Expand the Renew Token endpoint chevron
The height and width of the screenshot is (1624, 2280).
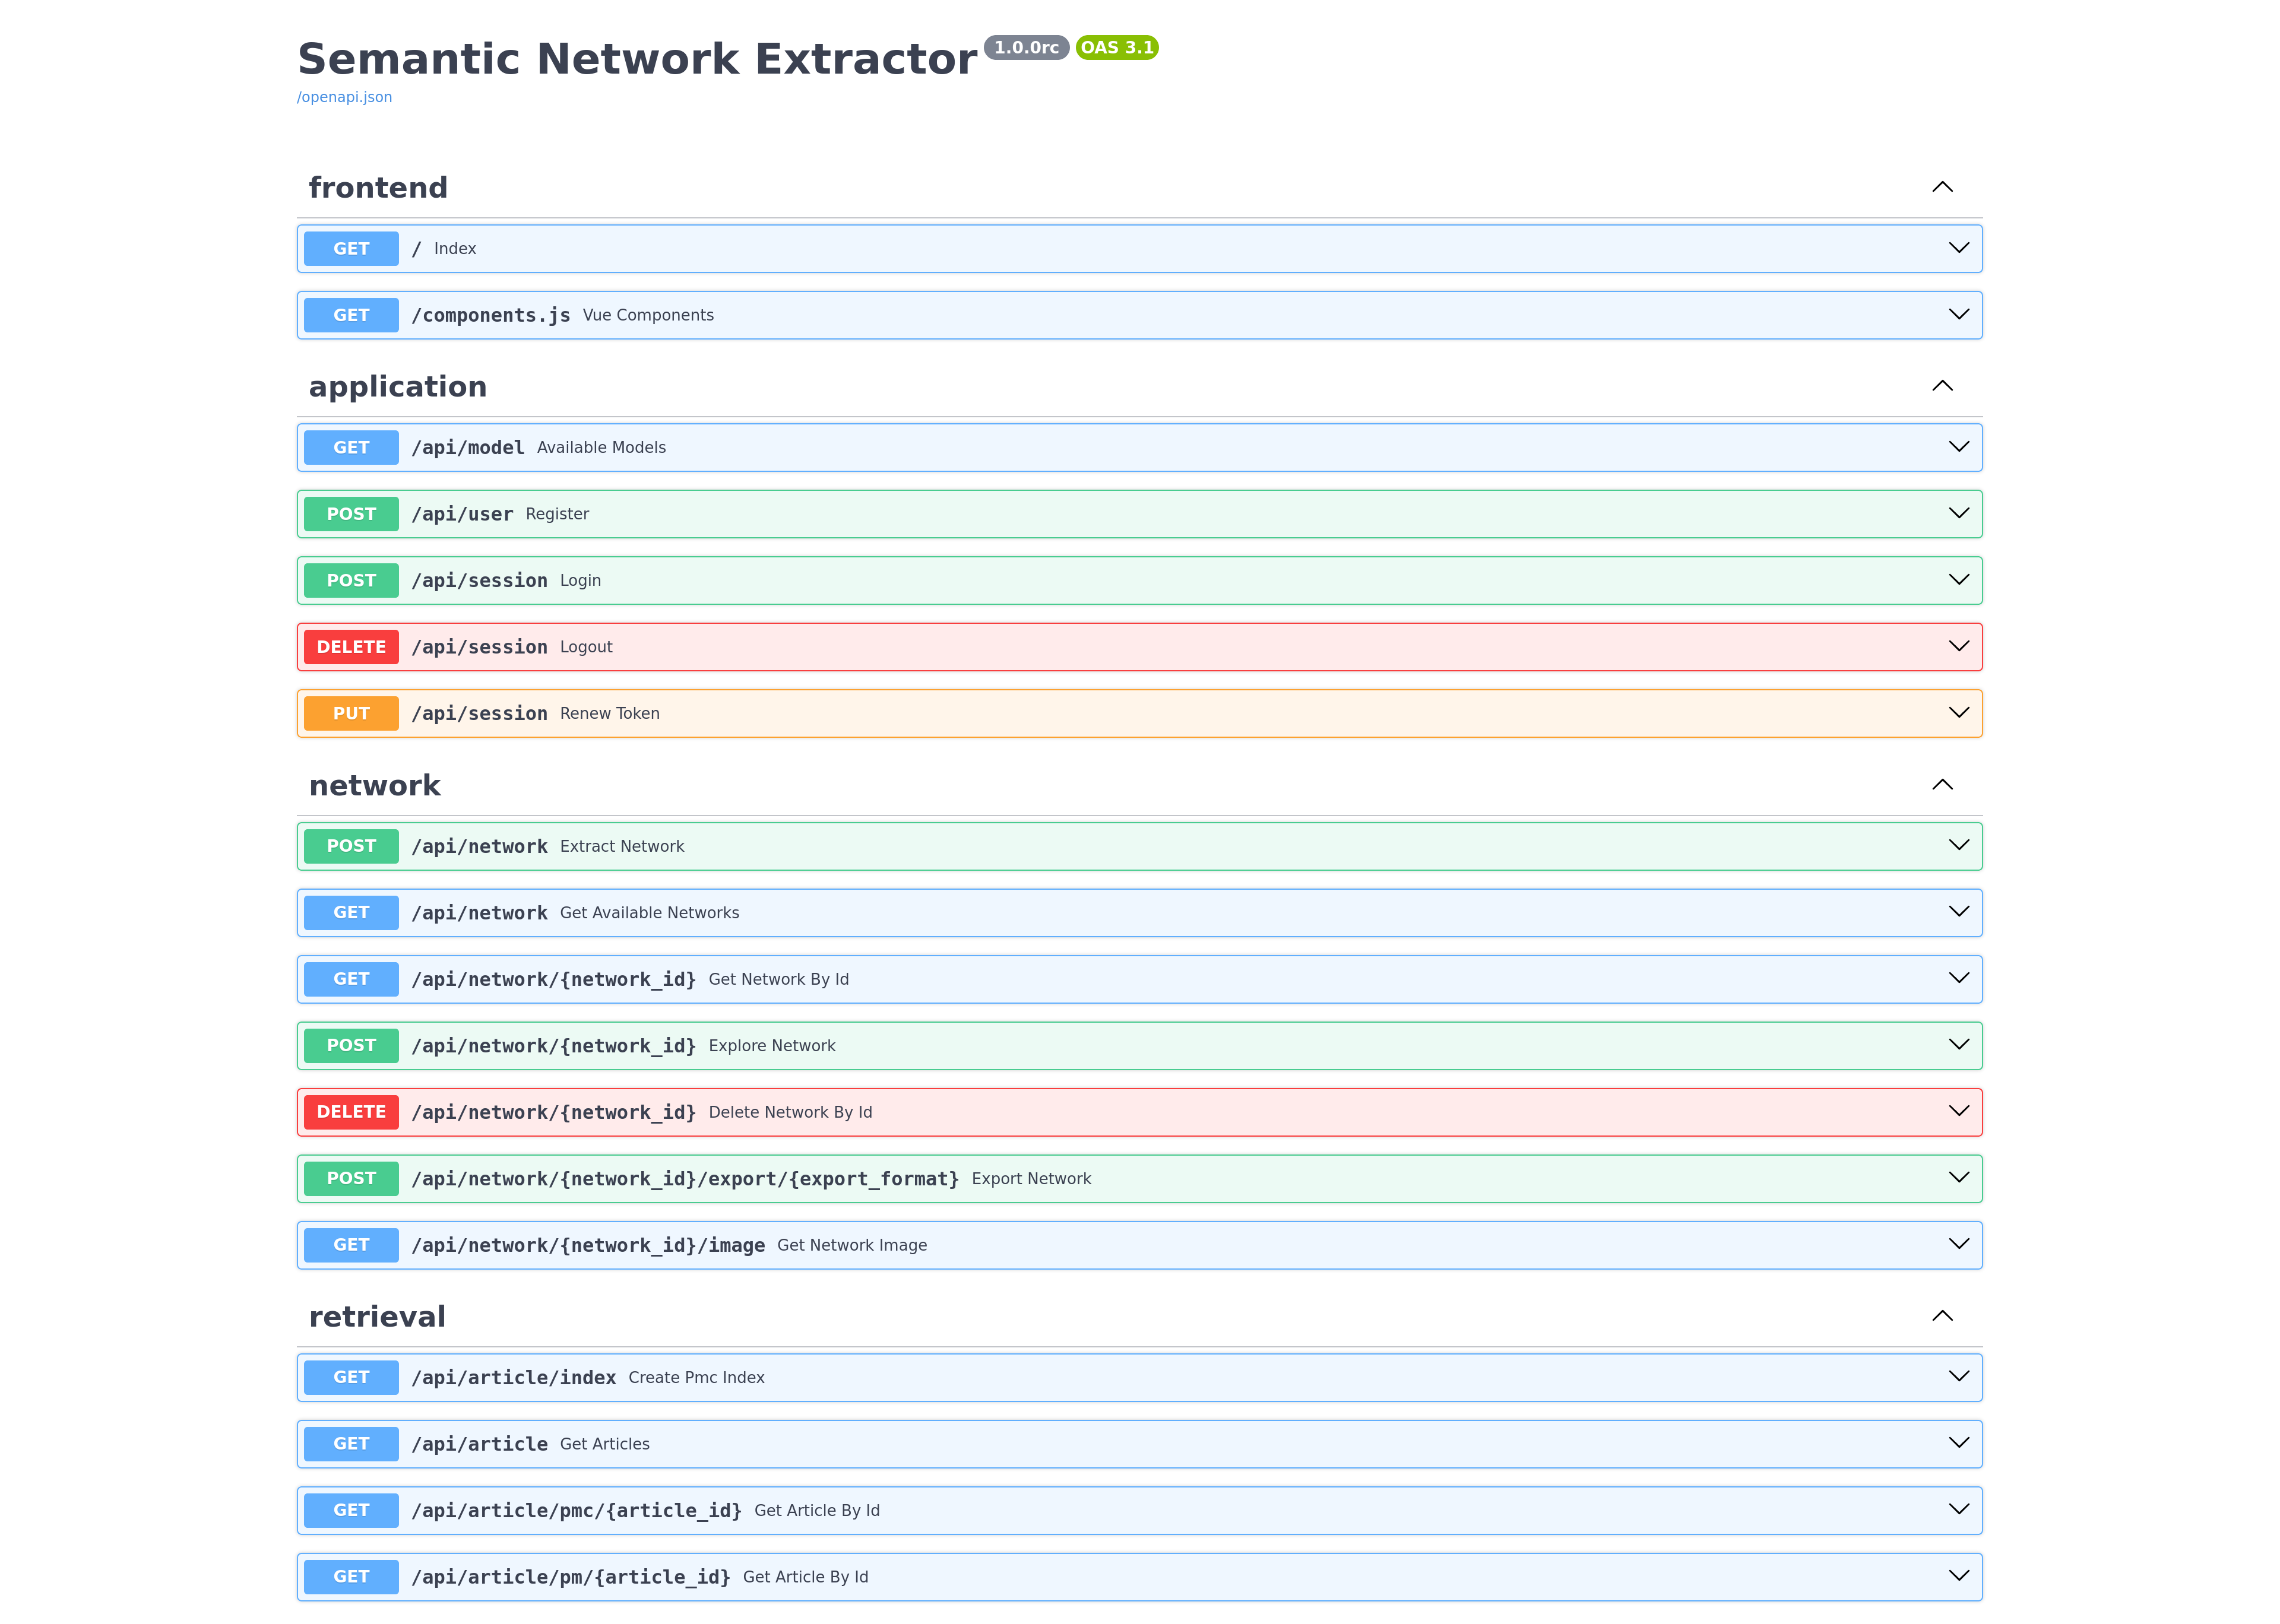pos(1959,713)
